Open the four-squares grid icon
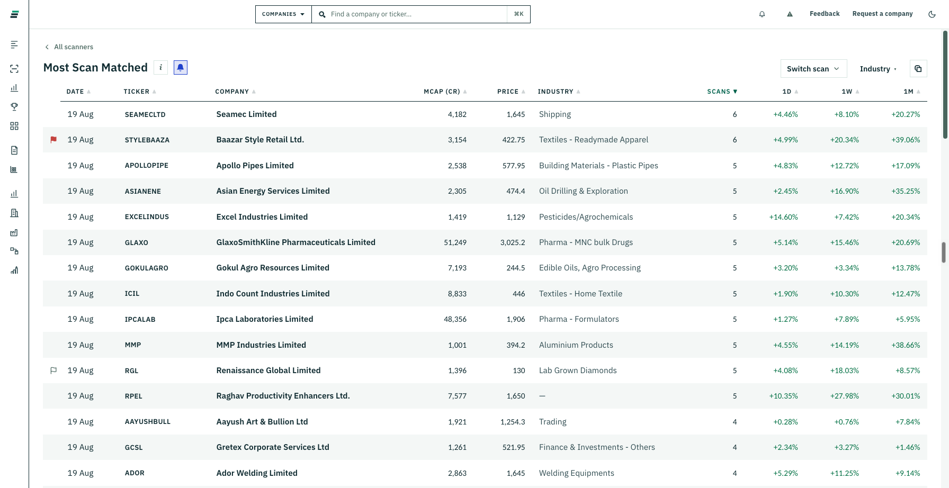Viewport: 949px width, 488px height. pyautogui.click(x=14, y=126)
